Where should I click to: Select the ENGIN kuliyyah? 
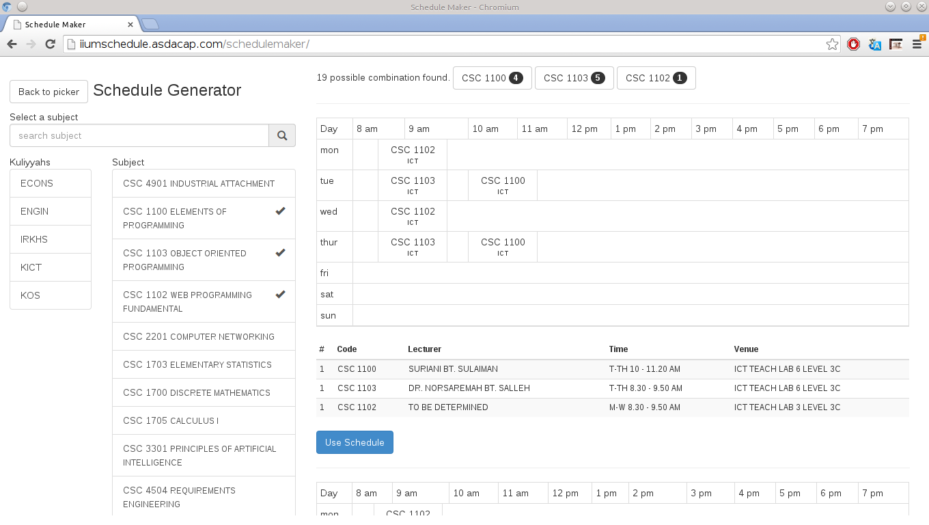51,211
